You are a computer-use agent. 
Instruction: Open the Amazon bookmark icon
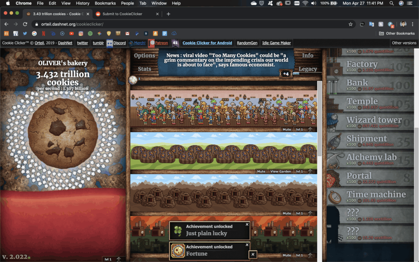[x=155, y=34]
